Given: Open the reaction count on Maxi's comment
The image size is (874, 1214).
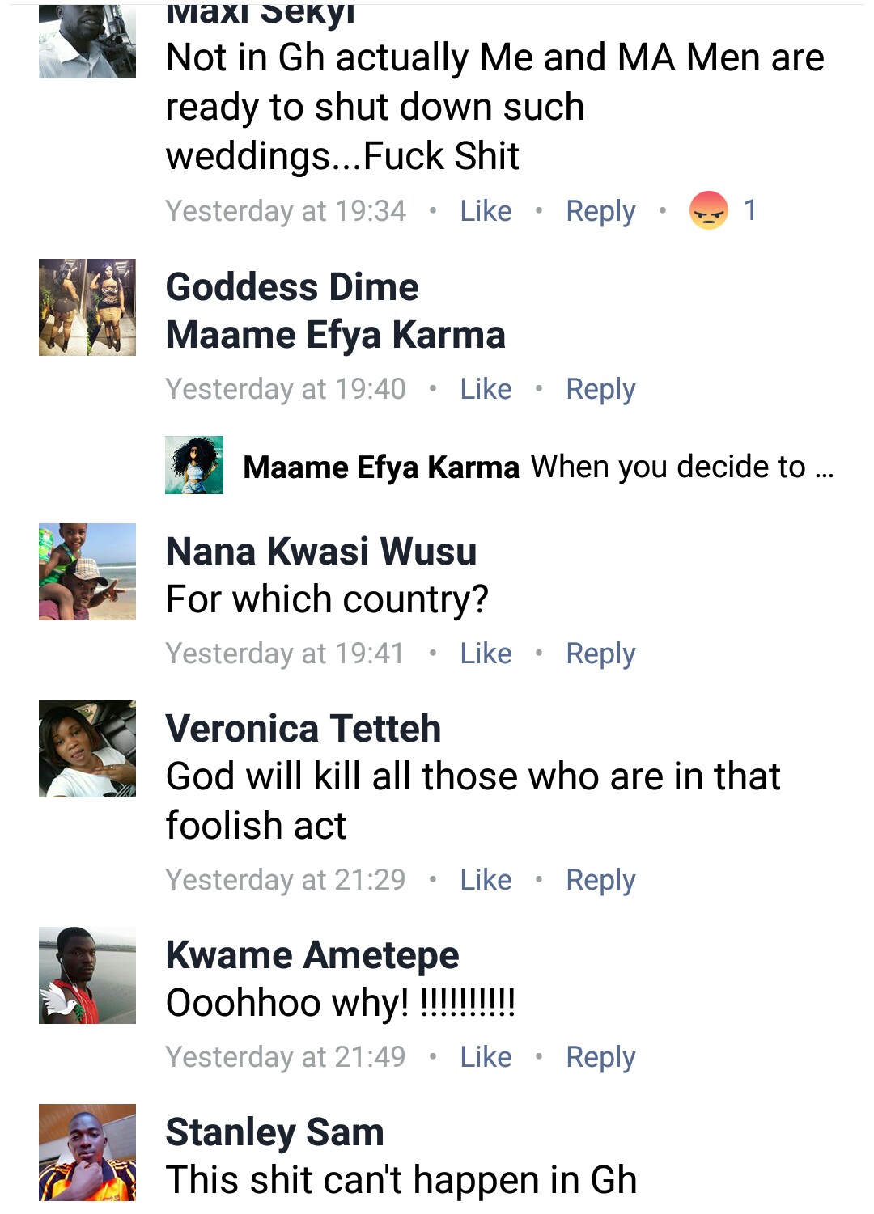Looking at the screenshot, I should (x=750, y=210).
